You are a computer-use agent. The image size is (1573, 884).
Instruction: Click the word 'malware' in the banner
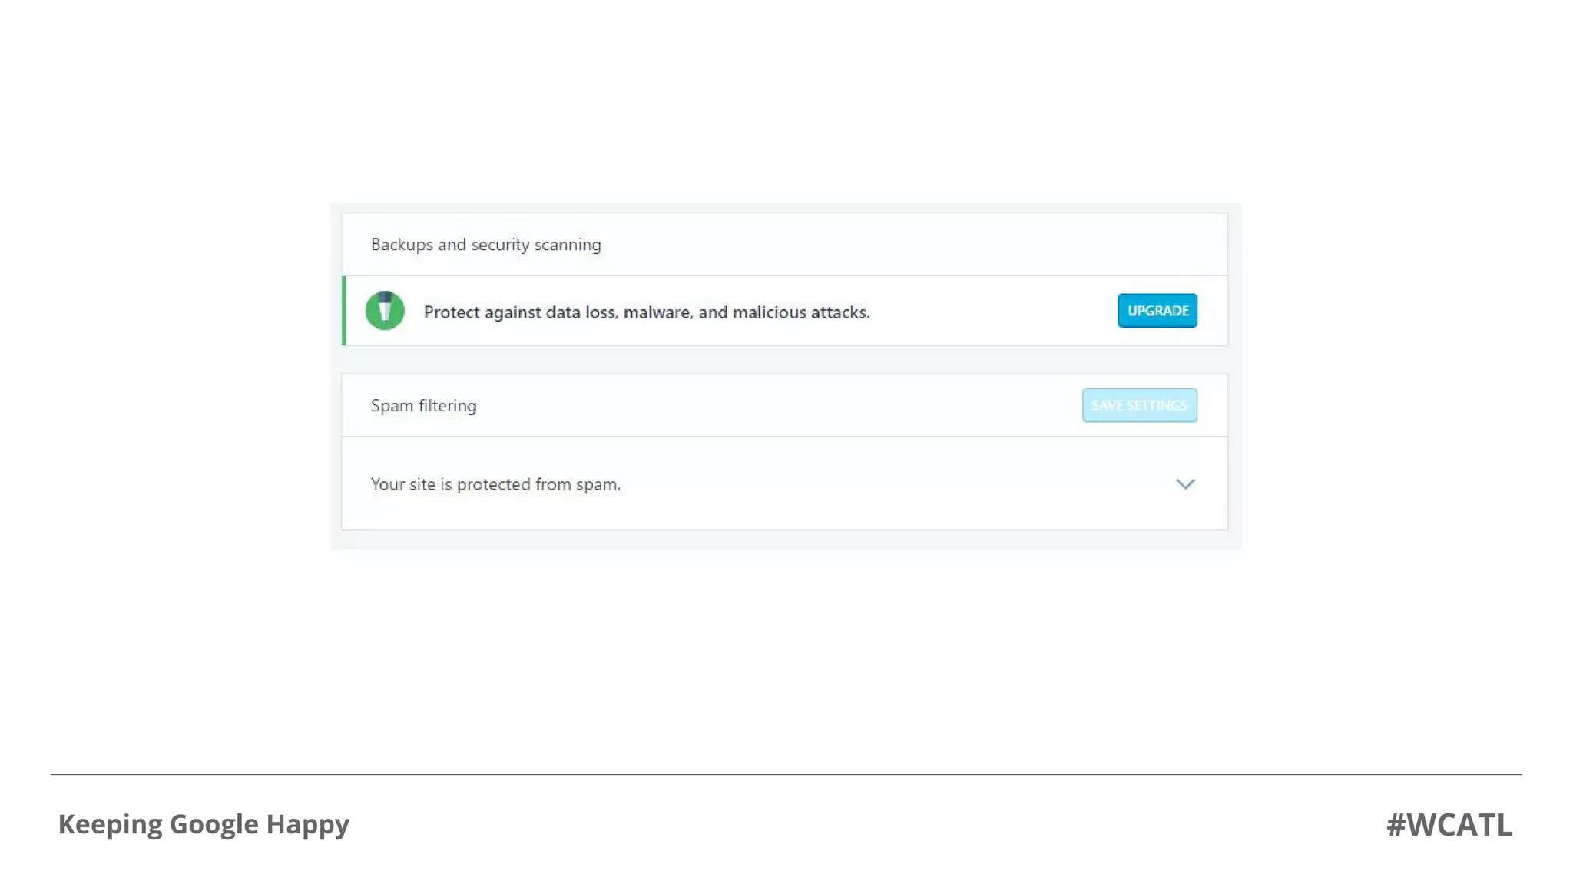(657, 312)
